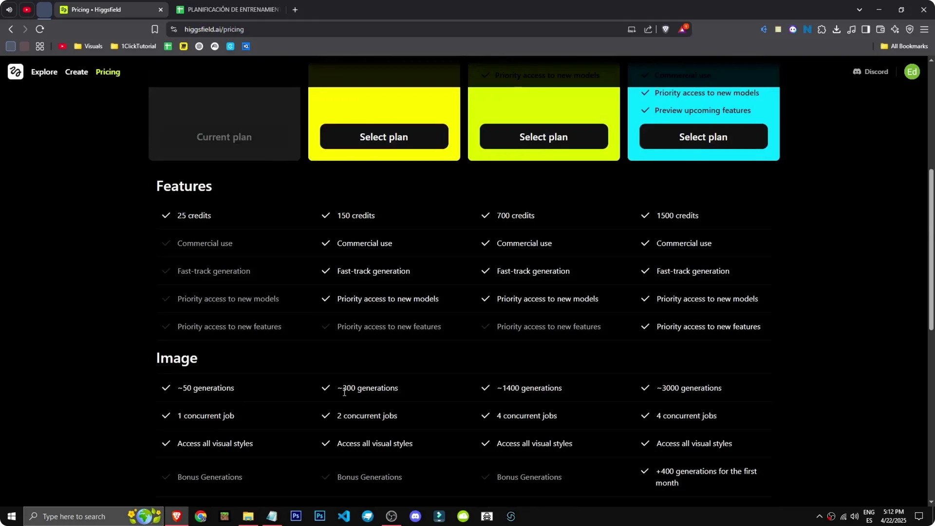The height and width of the screenshot is (526, 935).
Task: Open the Brave Wallet icon
Action: pos(880,29)
